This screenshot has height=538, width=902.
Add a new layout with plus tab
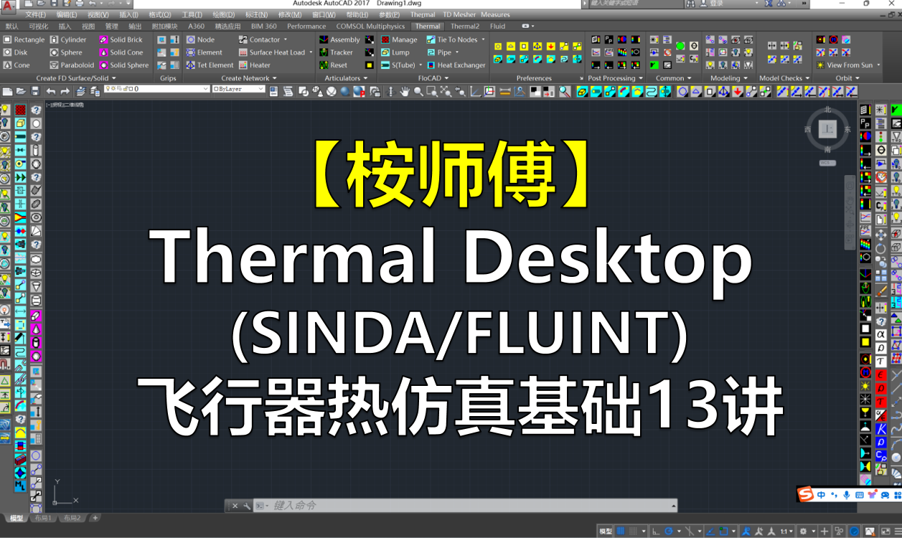pos(94,518)
